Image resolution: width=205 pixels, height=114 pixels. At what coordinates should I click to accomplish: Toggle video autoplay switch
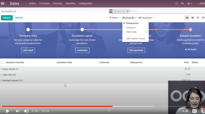(185, 111)
